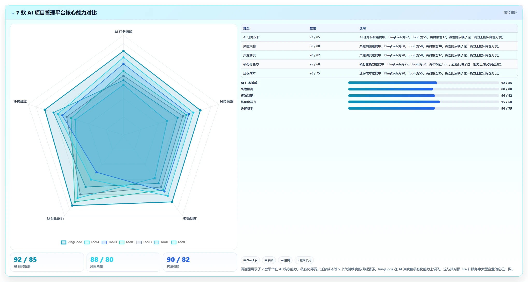The image size is (528, 282).
Task: Click the 进度 tag chip
Action: tap(285, 260)
